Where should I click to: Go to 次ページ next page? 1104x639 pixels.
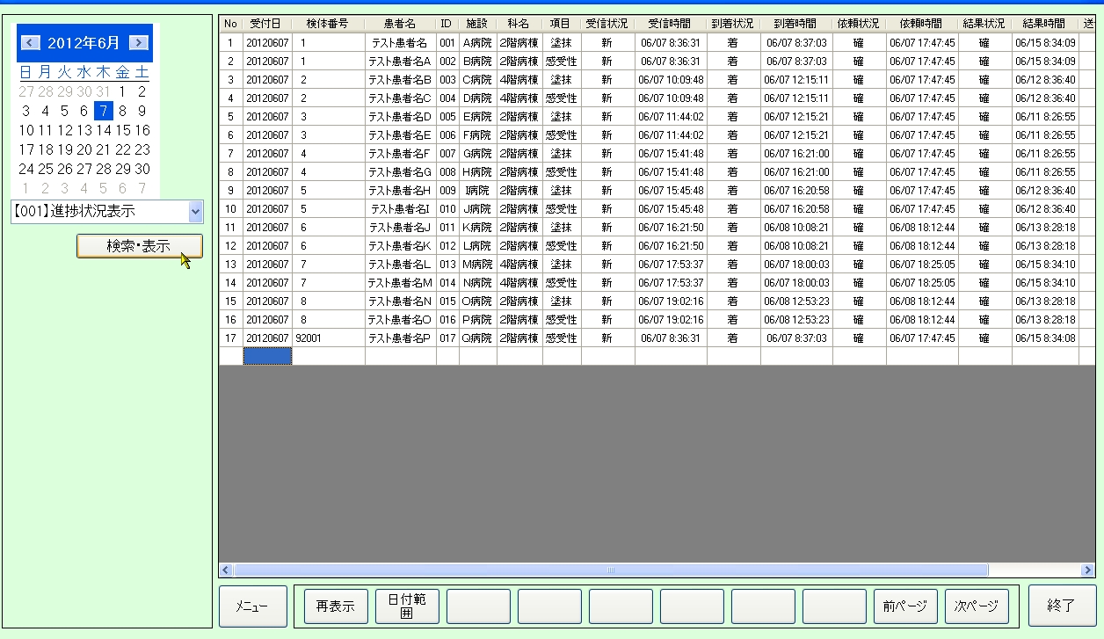click(x=977, y=606)
